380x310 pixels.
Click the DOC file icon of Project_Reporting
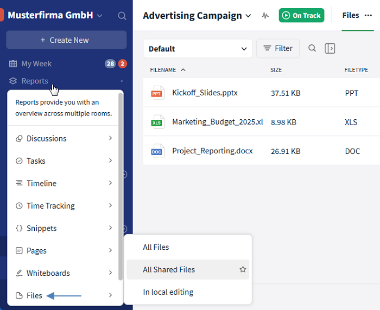157,151
